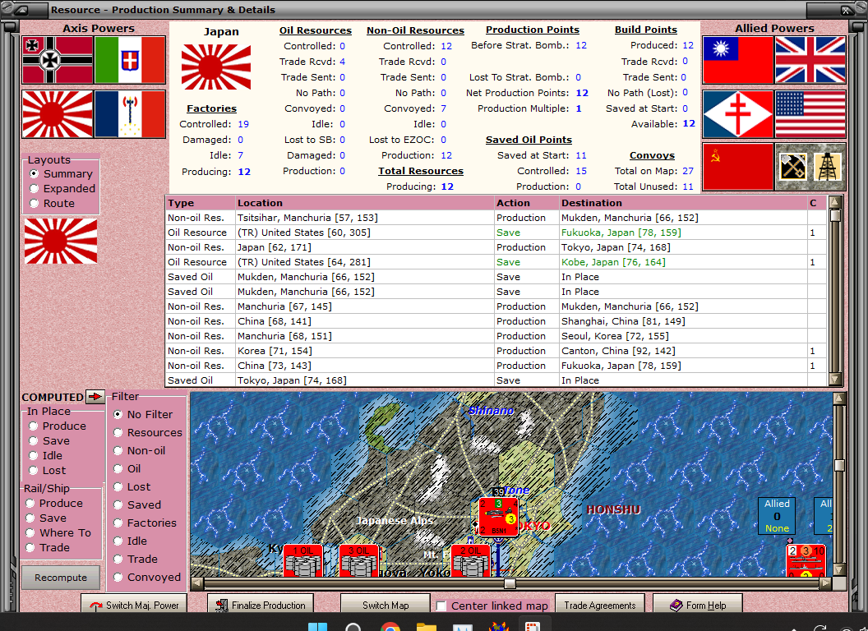This screenshot has height=631, width=868.
Task: Click the Location column header
Action: pyautogui.click(x=364, y=203)
